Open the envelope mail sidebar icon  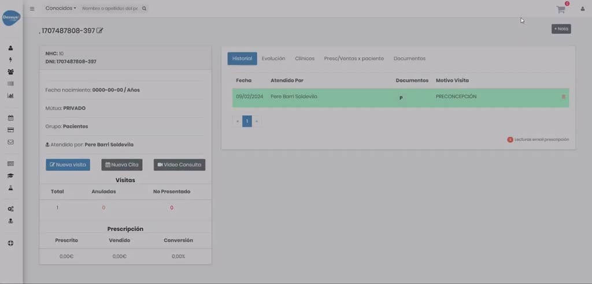(10, 142)
